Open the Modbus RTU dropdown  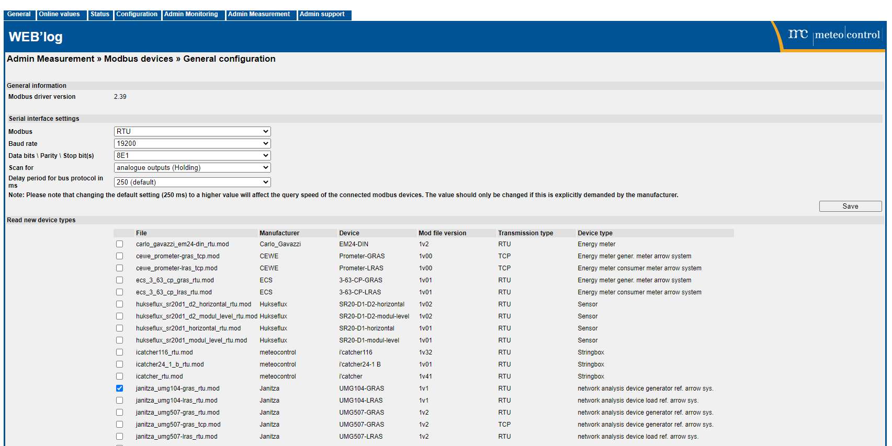point(192,132)
